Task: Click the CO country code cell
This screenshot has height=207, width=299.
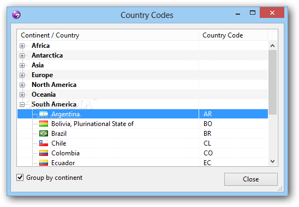Action: coord(234,153)
